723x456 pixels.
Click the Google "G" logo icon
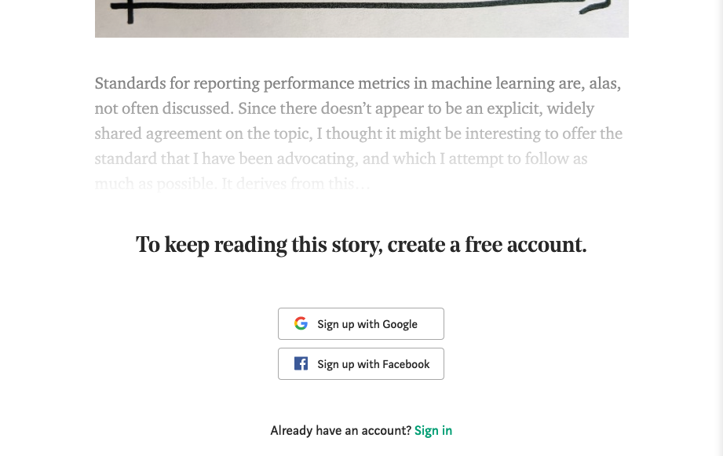pos(301,323)
